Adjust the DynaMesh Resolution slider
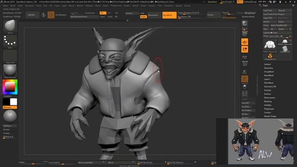Viewport: 297px width, 167px height. pyautogui.click(x=191, y=17)
